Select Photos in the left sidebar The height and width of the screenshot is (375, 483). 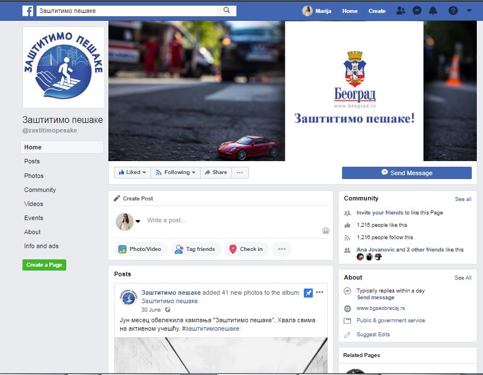tap(34, 176)
